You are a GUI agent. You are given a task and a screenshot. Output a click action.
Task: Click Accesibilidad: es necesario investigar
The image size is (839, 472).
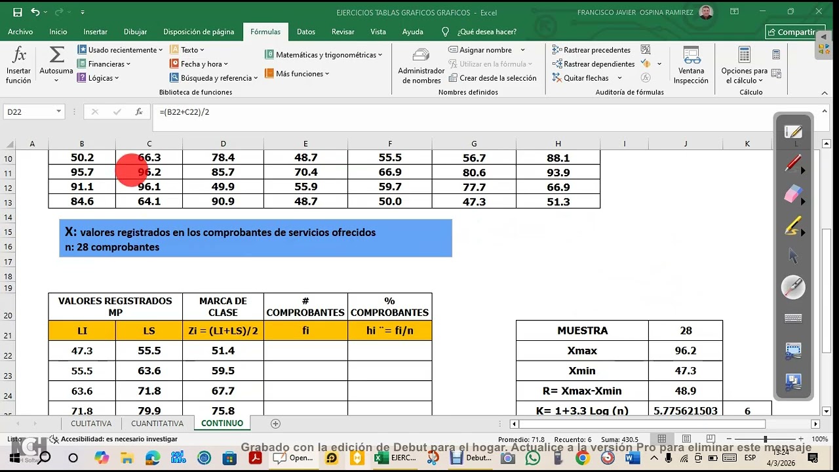[x=114, y=439]
